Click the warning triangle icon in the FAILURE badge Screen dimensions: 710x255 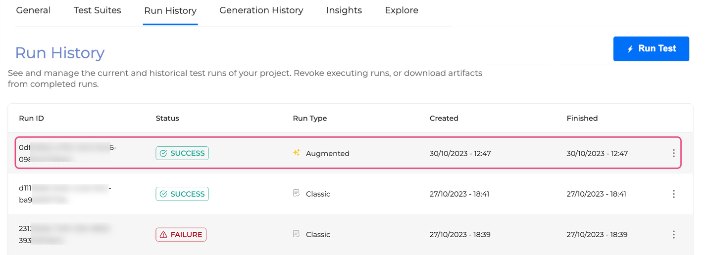pyautogui.click(x=164, y=235)
